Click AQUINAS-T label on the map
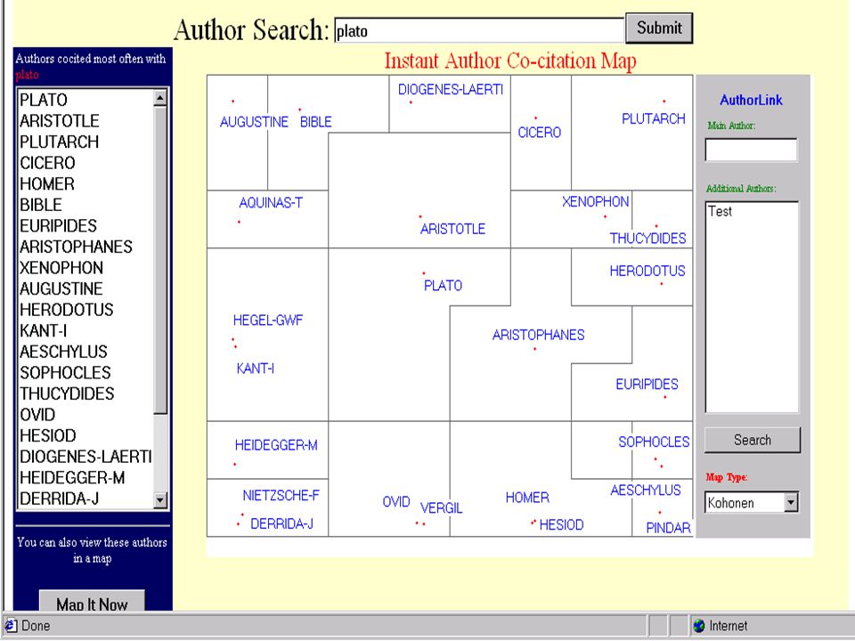This screenshot has height=641, width=855. (x=271, y=203)
